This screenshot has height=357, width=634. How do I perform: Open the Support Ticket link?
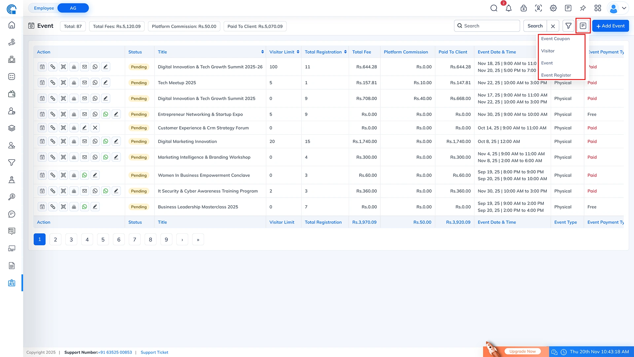point(154,352)
